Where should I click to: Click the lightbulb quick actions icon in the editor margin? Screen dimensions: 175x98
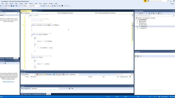tap(23, 25)
